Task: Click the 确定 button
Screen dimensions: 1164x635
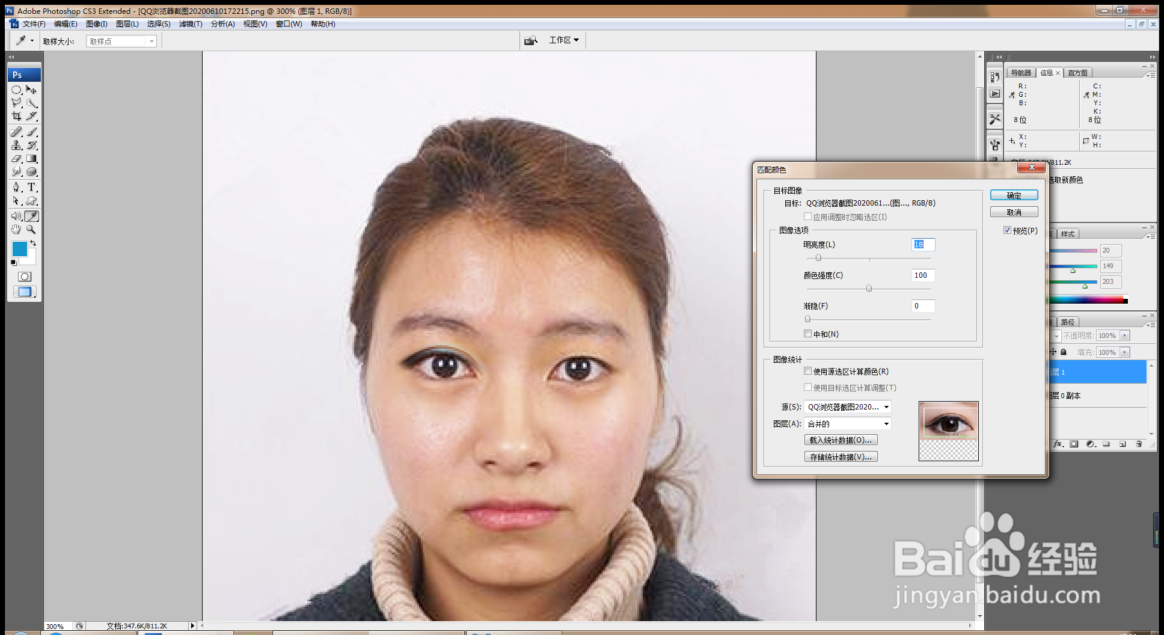Action: tap(1014, 195)
